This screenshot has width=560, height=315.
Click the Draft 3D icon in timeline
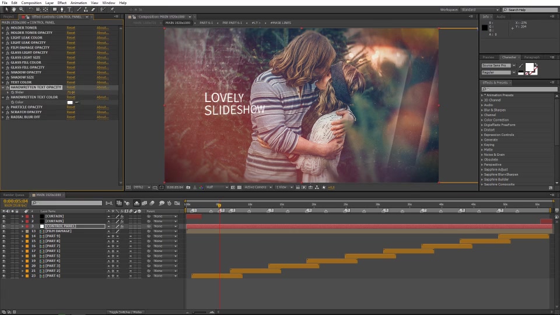tap(127, 203)
